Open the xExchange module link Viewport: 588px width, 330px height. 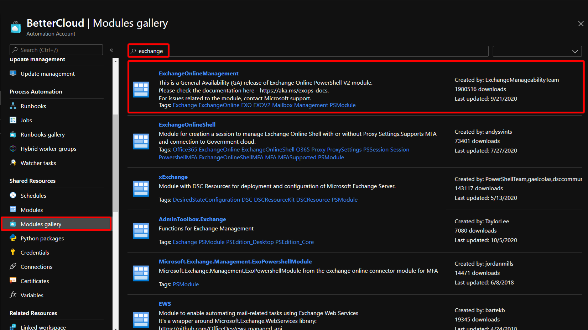click(173, 177)
